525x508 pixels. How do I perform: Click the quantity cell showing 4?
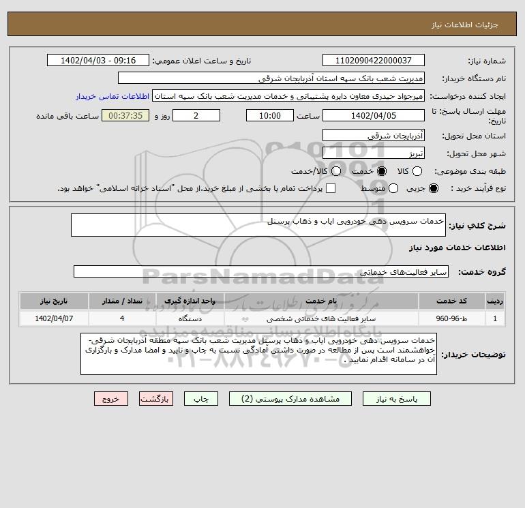tap(122, 318)
